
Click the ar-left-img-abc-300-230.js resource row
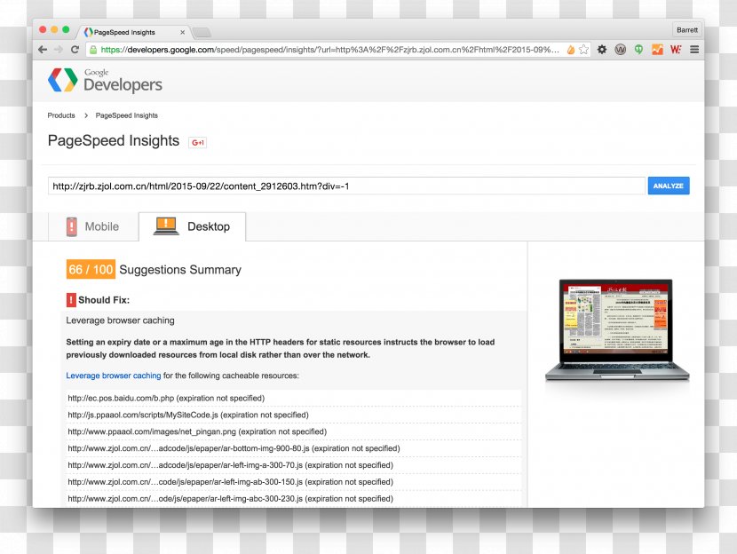coord(293,499)
